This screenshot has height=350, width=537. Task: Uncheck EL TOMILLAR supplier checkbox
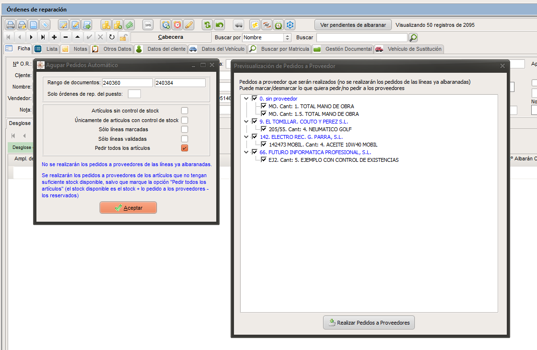click(255, 122)
